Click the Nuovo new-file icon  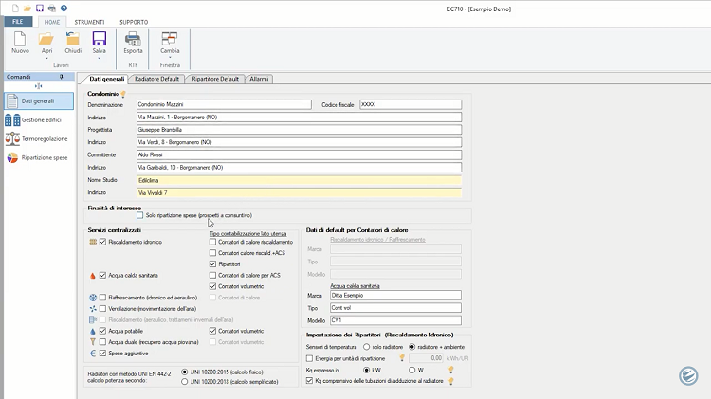20,39
